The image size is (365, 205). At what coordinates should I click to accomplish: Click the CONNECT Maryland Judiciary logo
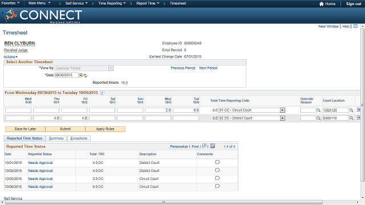tap(42, 15)
